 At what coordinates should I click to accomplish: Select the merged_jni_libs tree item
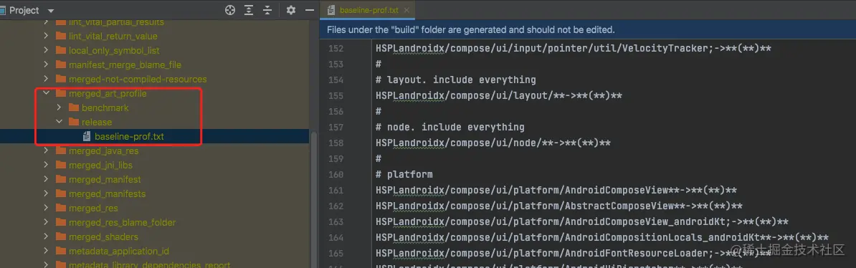[101, 165]
